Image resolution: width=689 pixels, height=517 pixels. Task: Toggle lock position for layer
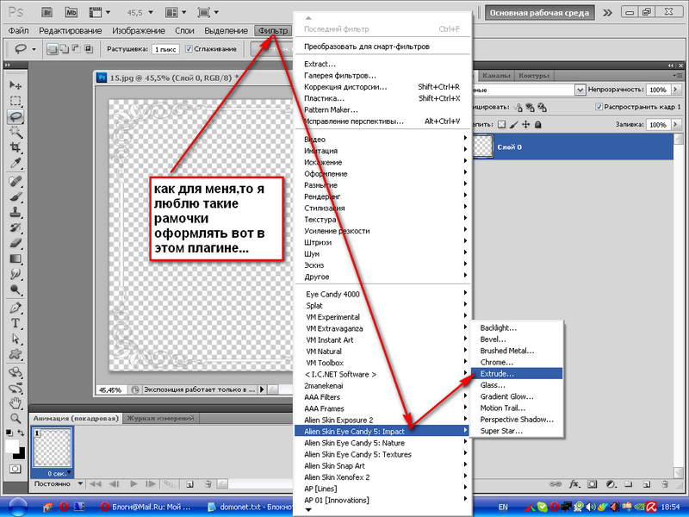pyautogui.click(x=525, y=124)
